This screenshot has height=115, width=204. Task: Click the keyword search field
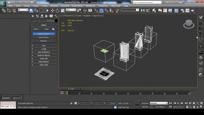click(x=147, y=3)
